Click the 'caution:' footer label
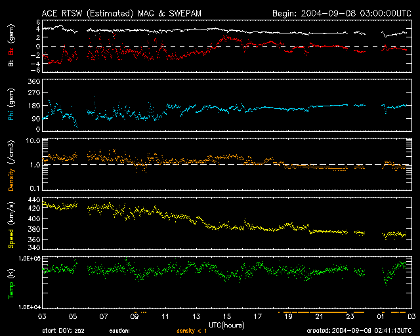420x336 pixels. (119, 331)
